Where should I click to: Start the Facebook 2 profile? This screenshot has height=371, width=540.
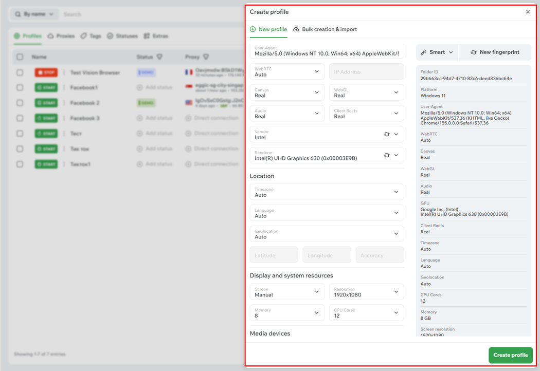tap(46, 103)
